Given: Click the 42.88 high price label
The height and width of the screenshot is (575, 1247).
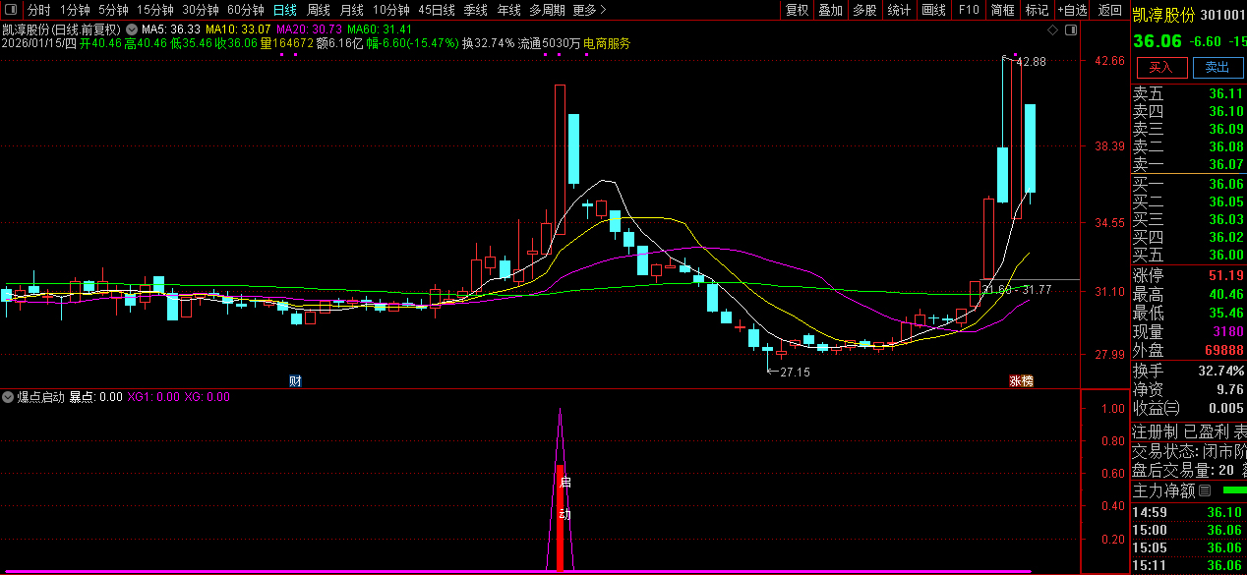Looking at the screenshot, I should coord(1031,62).
